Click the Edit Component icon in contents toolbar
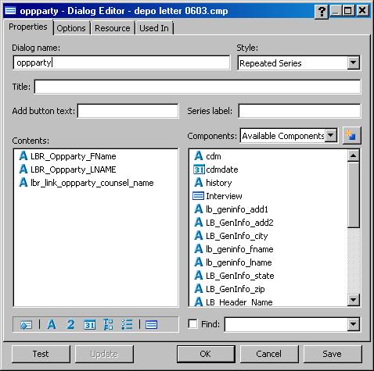 coord(26,325)
